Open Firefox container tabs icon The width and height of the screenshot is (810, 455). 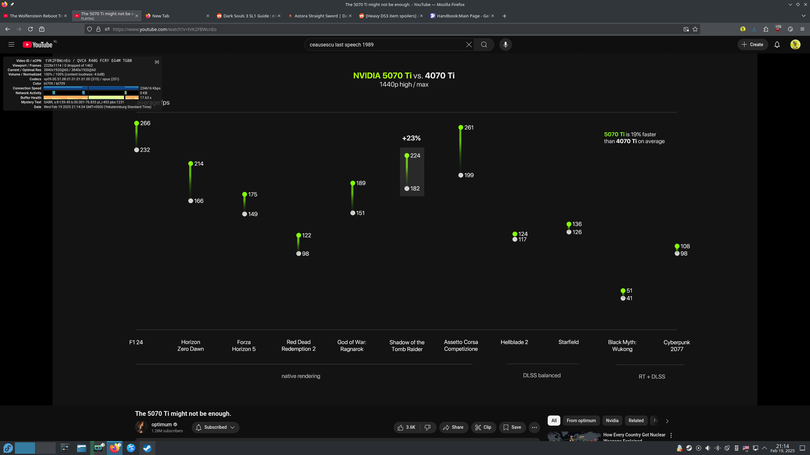42,29
